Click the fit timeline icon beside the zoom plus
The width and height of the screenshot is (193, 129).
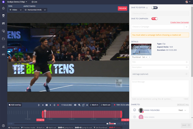(x=127, y=124)
